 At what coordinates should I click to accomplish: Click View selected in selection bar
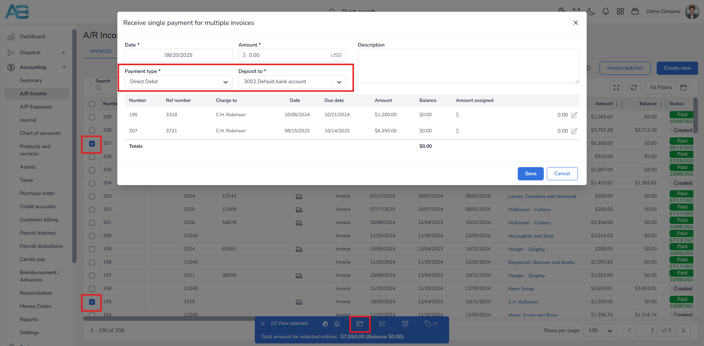[289, 323]
